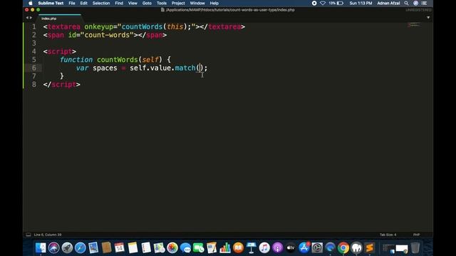Click the minimap code preview

414,25
